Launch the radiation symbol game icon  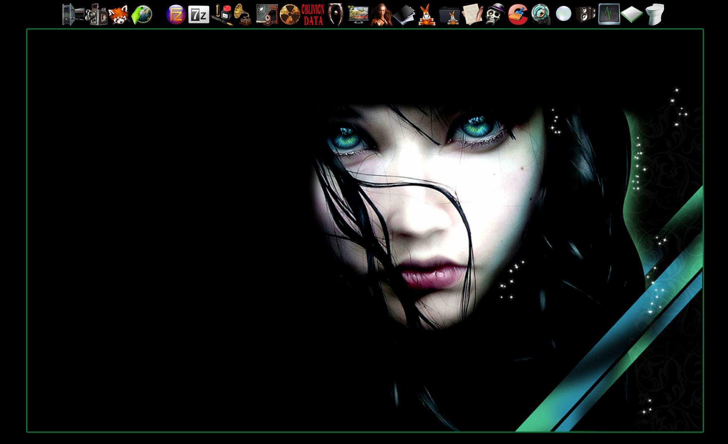coord(290,15)
